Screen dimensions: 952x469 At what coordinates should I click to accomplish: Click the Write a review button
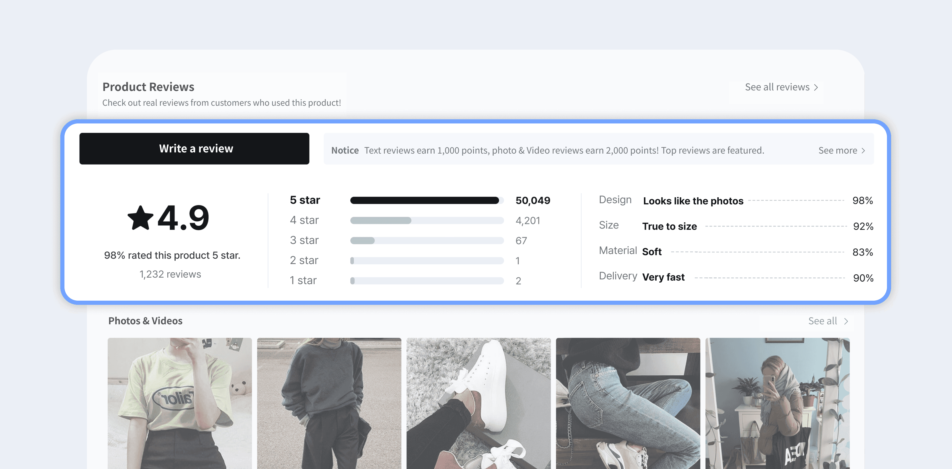pos(195,149)
